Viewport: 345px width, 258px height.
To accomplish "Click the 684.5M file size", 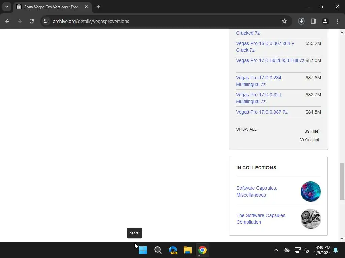I will tap(313, 112).
